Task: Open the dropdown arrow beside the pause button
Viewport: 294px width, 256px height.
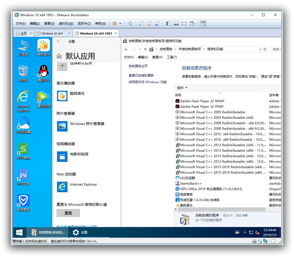Action: 120,24
